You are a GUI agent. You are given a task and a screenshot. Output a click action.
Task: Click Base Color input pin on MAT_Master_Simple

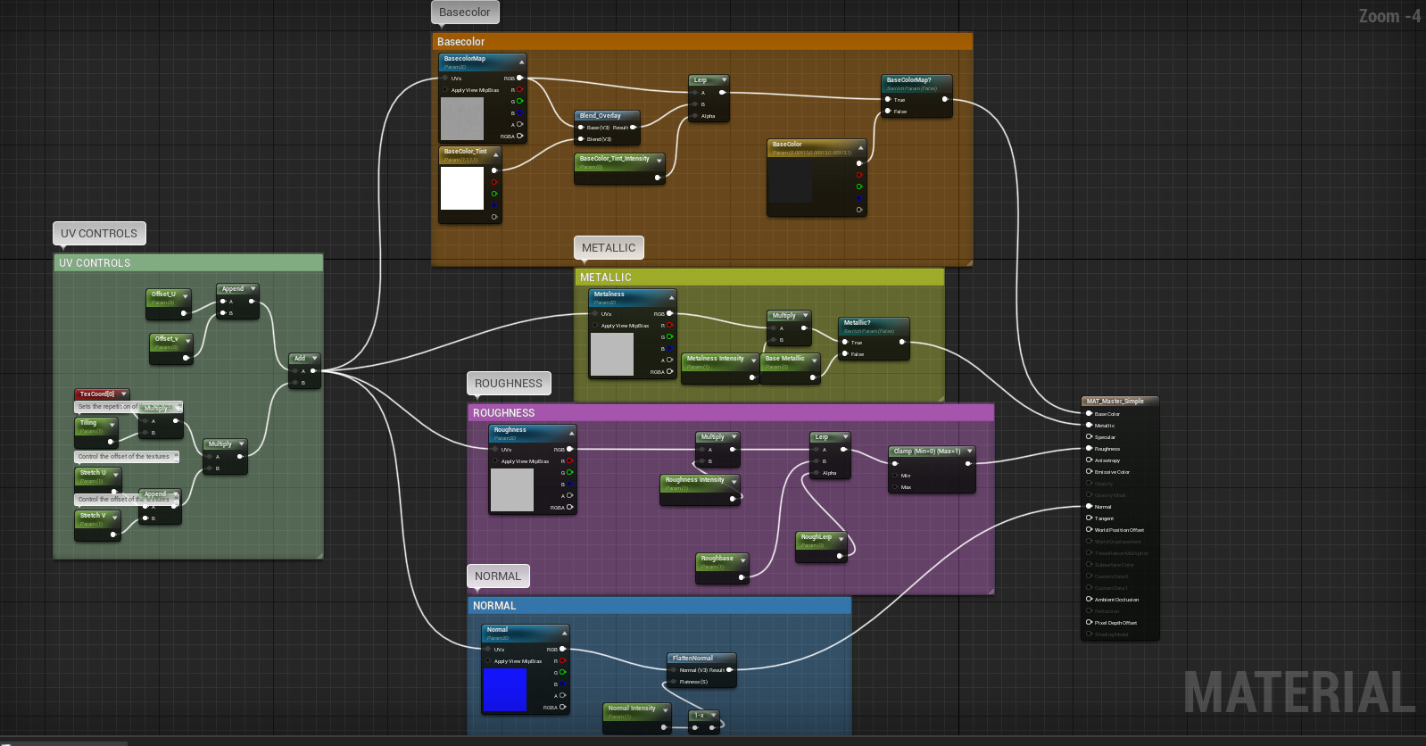(x=1089, y=413)
